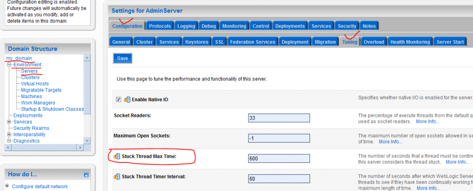Click restart-required icon beside Enable Native IO
This screenshot has height=191, width=473.
point(127,99)
